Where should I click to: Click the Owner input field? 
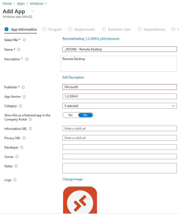120,157
